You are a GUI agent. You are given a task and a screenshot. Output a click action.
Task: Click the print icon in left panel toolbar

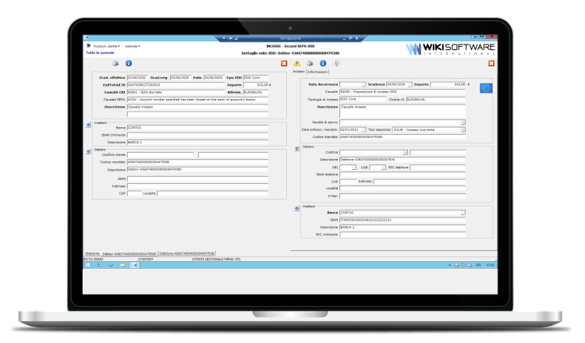click(x=116, y=63)
